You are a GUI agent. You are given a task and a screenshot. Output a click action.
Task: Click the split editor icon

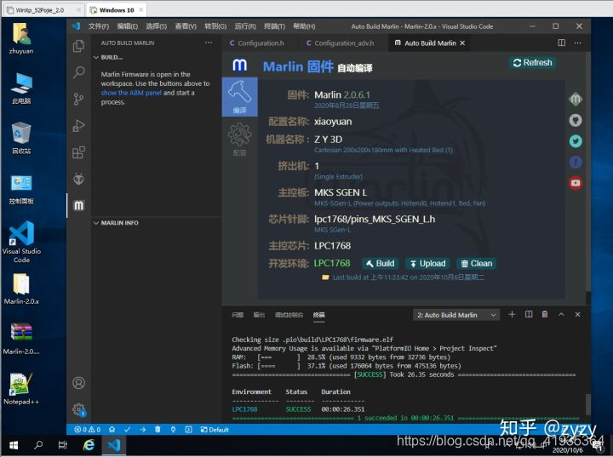pos(561,43)
